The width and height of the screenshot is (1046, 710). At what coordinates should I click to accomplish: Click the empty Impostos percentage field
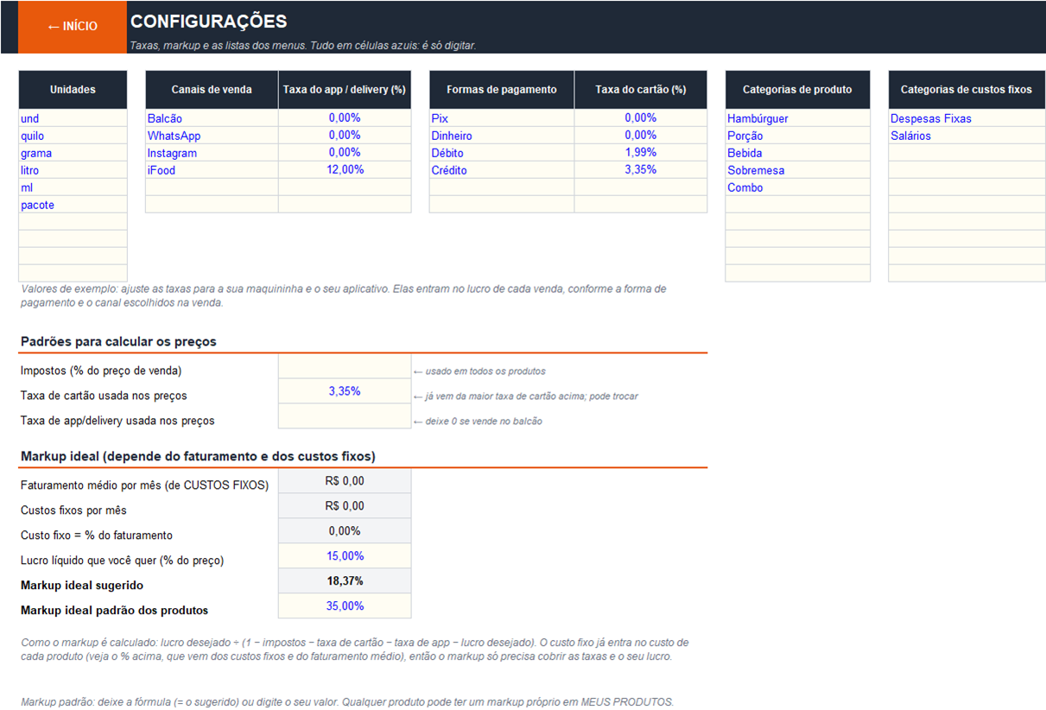point(345,367)
